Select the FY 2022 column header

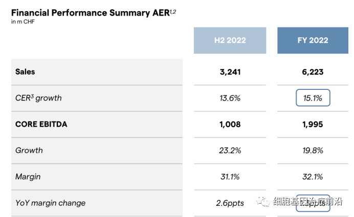[x=313, y=40]
